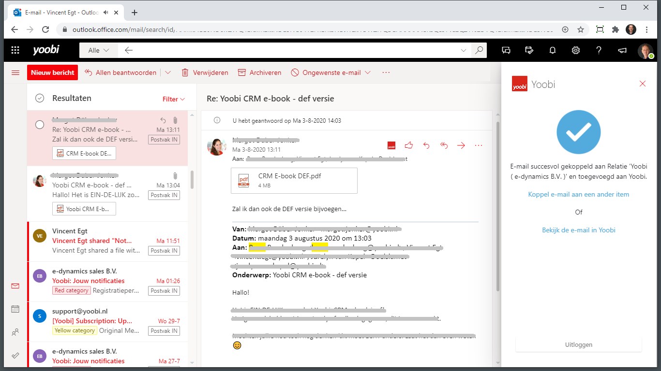Open CRM E-book DE... attachment chip in list

[84, 154]
